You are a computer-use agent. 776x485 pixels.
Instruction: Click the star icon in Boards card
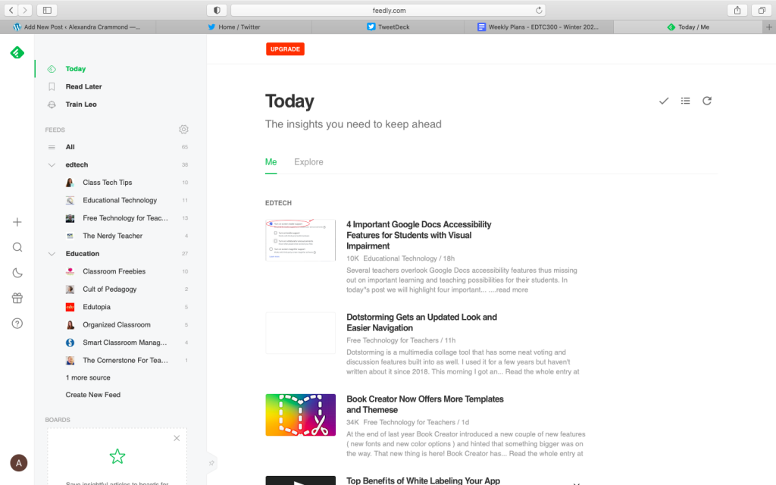tap(117, 456)
